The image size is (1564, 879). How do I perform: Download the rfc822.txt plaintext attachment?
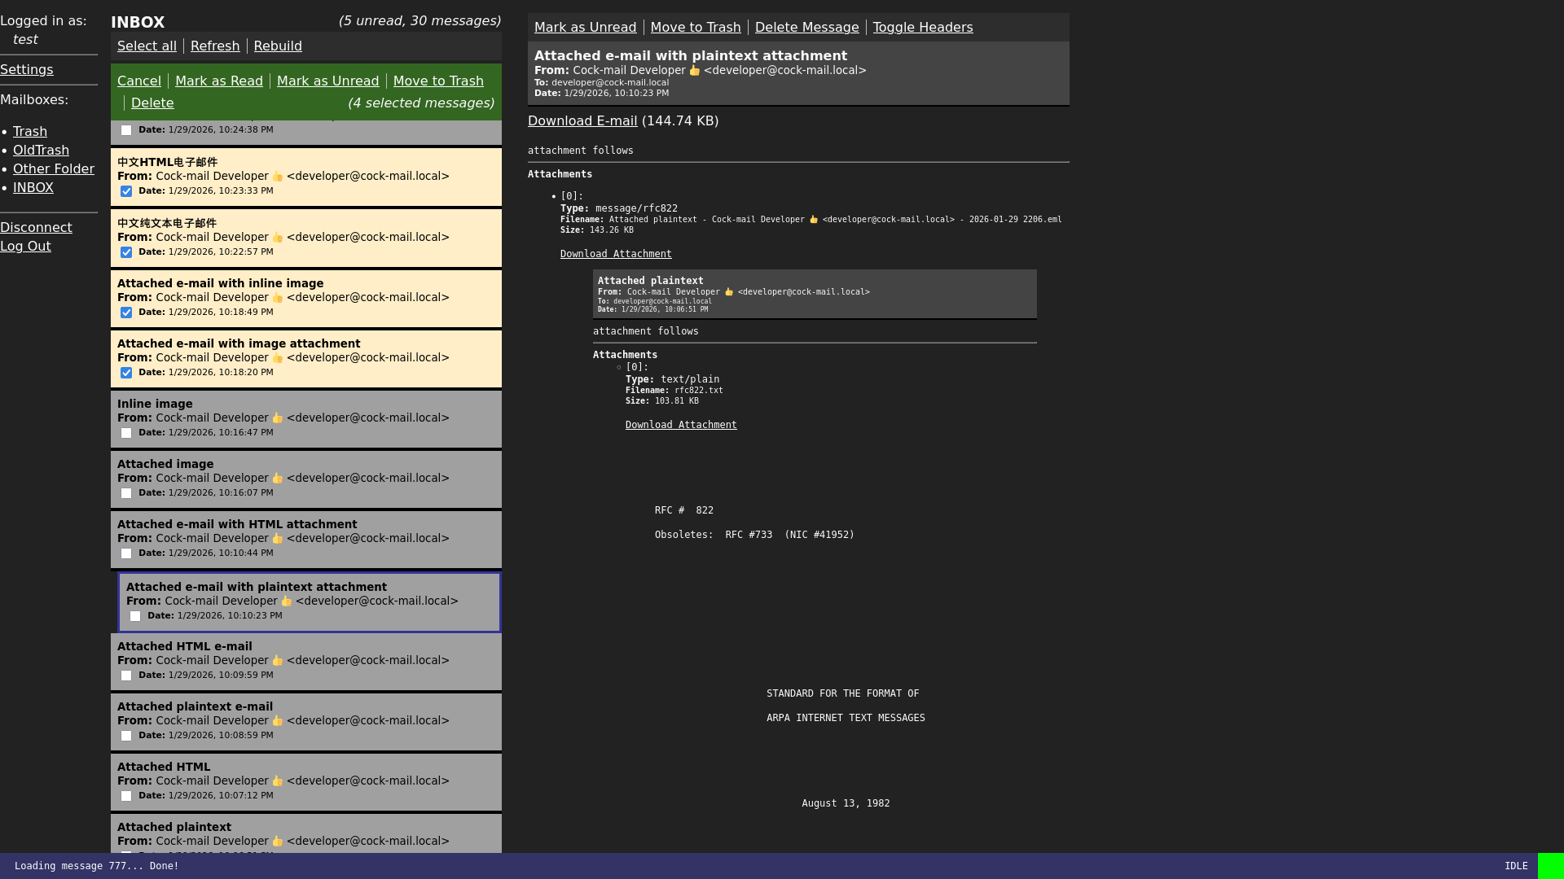[681, 424]
